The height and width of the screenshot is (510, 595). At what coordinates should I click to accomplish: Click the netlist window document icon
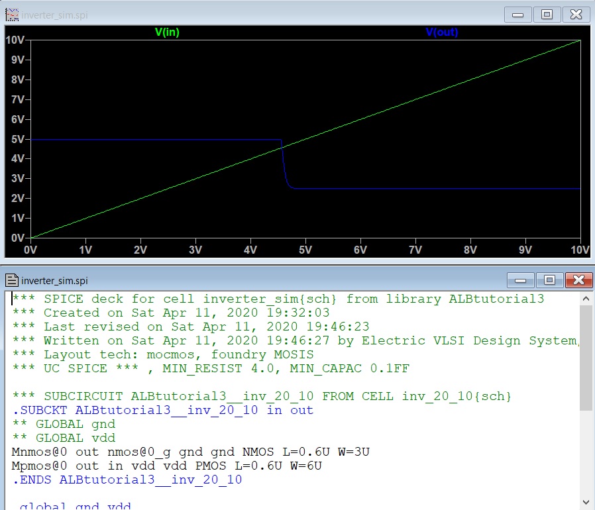pyautogui.click(x=12, y=279)
